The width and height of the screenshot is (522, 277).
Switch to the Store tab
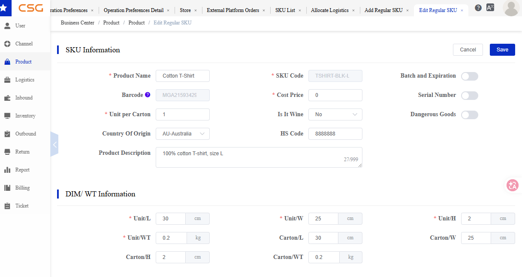pyautogui.click(x=185, y=10)
